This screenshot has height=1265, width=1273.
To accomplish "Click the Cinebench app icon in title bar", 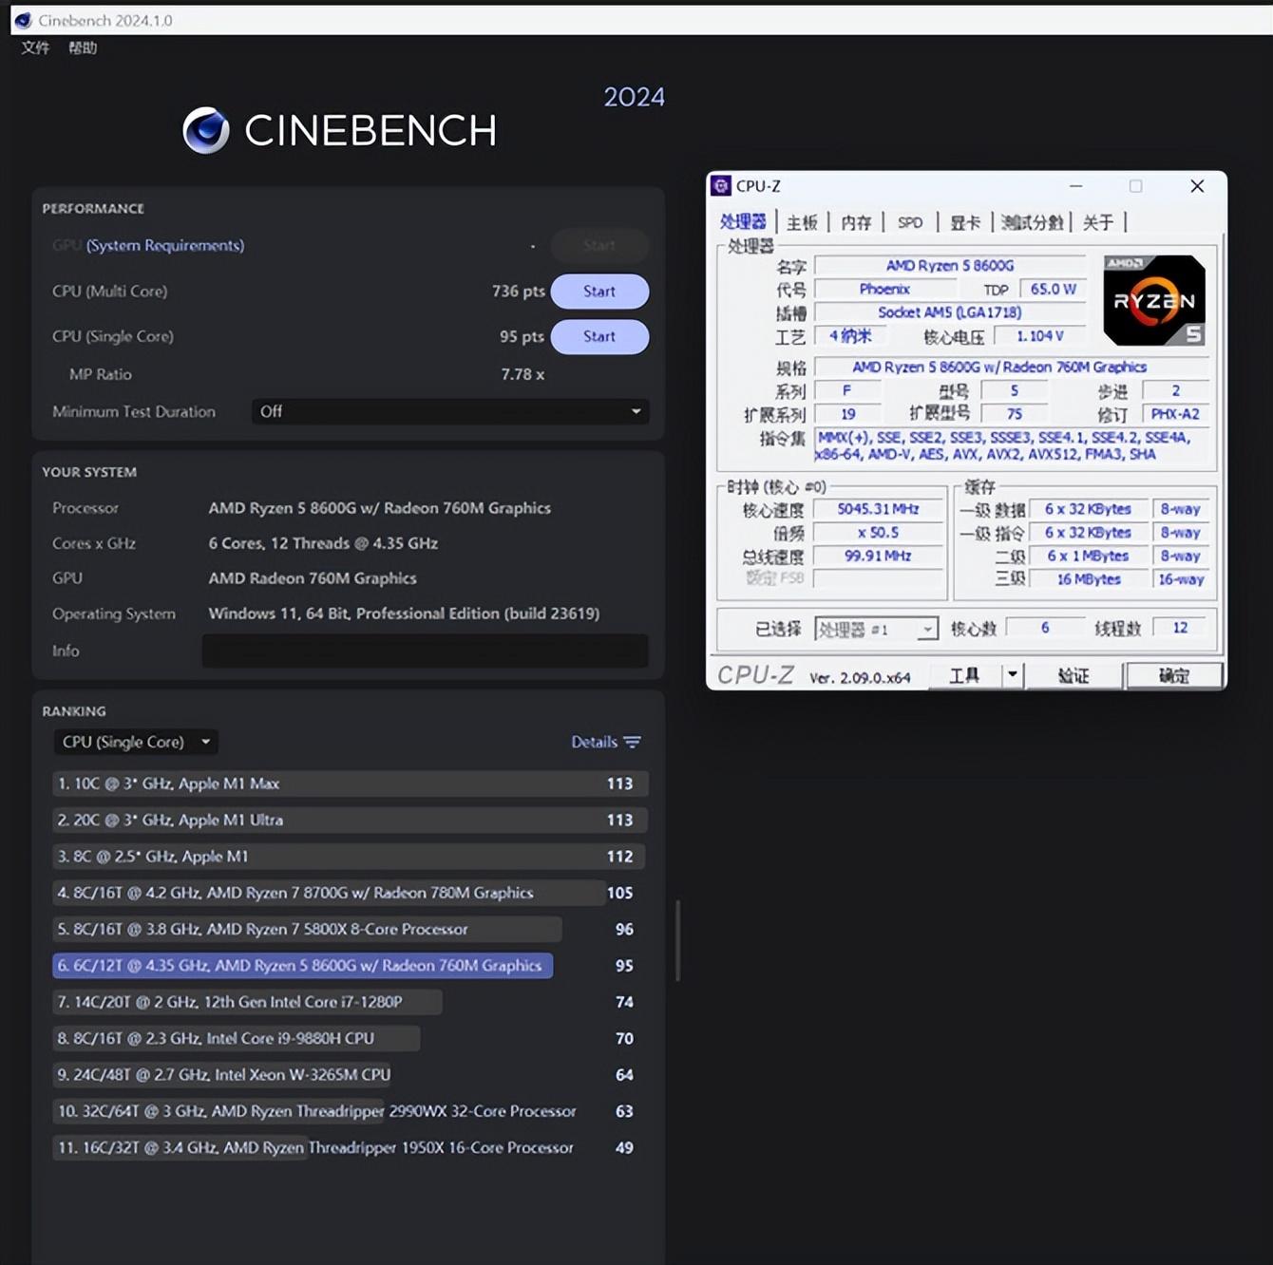I will 23,20.
